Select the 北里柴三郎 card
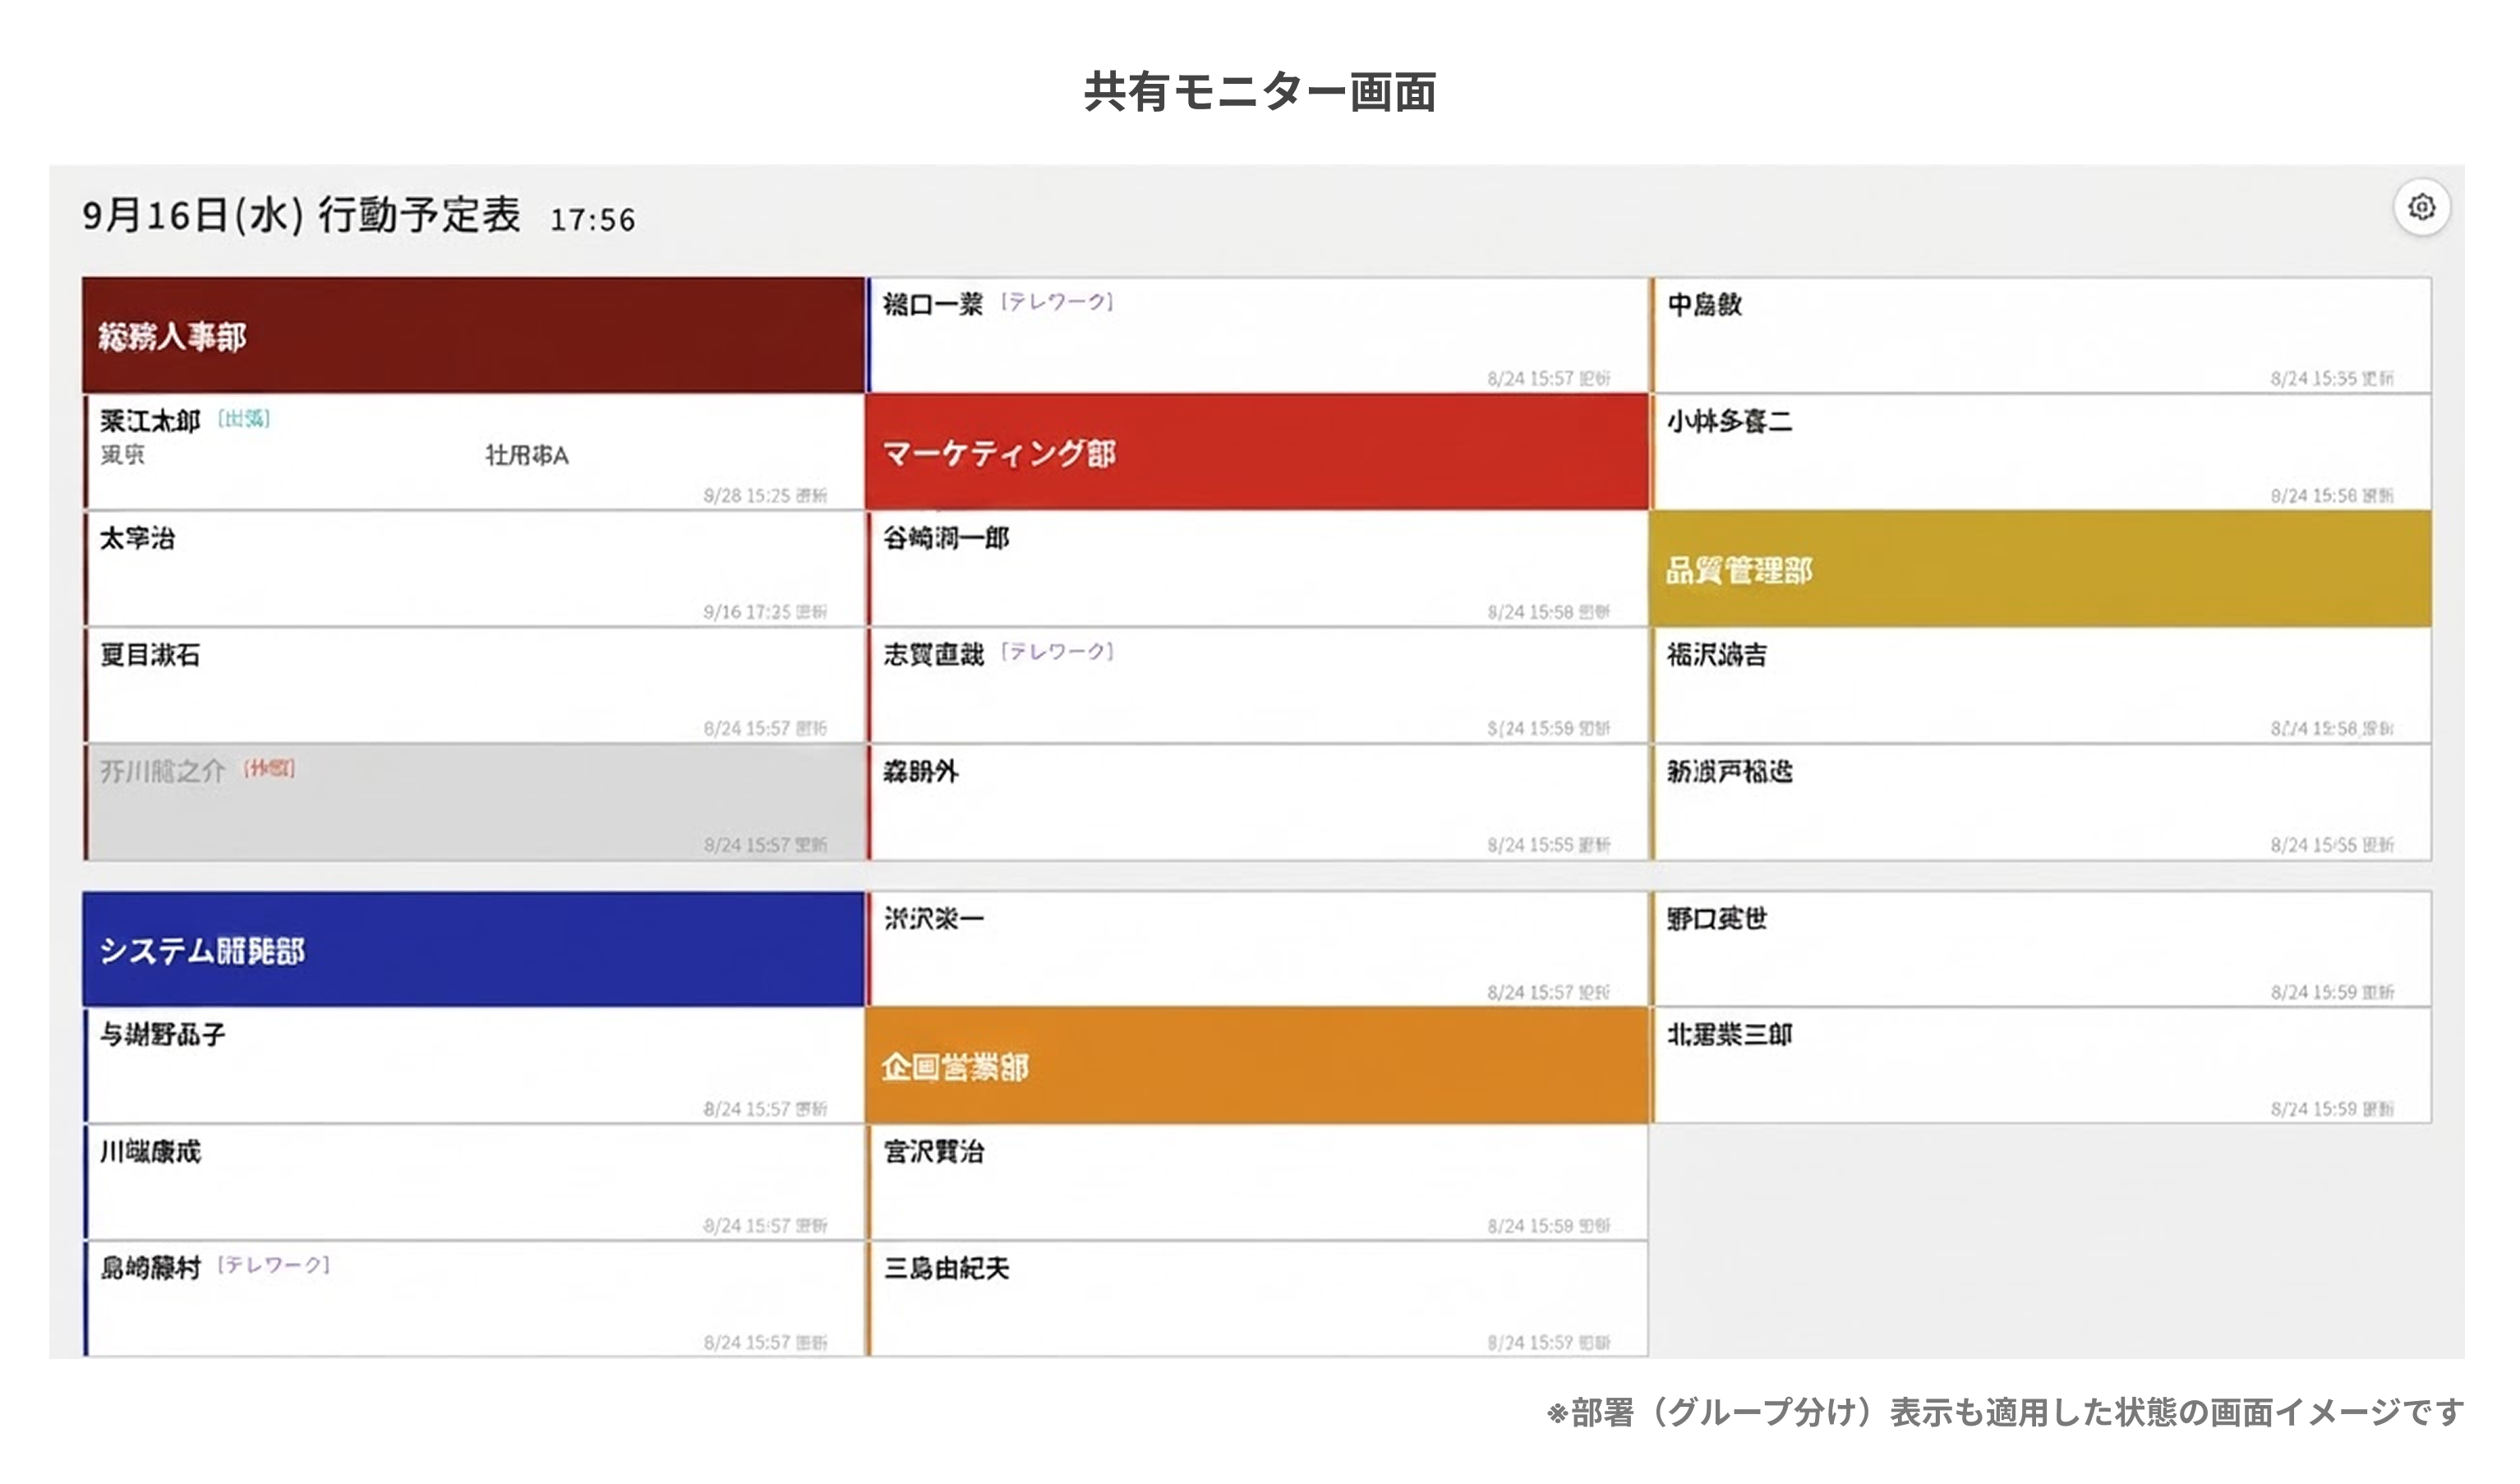The image size is (2520, 1484). pos(2041,1066)
